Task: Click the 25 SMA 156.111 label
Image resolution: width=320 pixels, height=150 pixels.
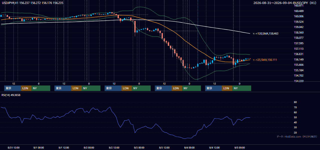Action: pyautogui.click(x=265, y=60)
